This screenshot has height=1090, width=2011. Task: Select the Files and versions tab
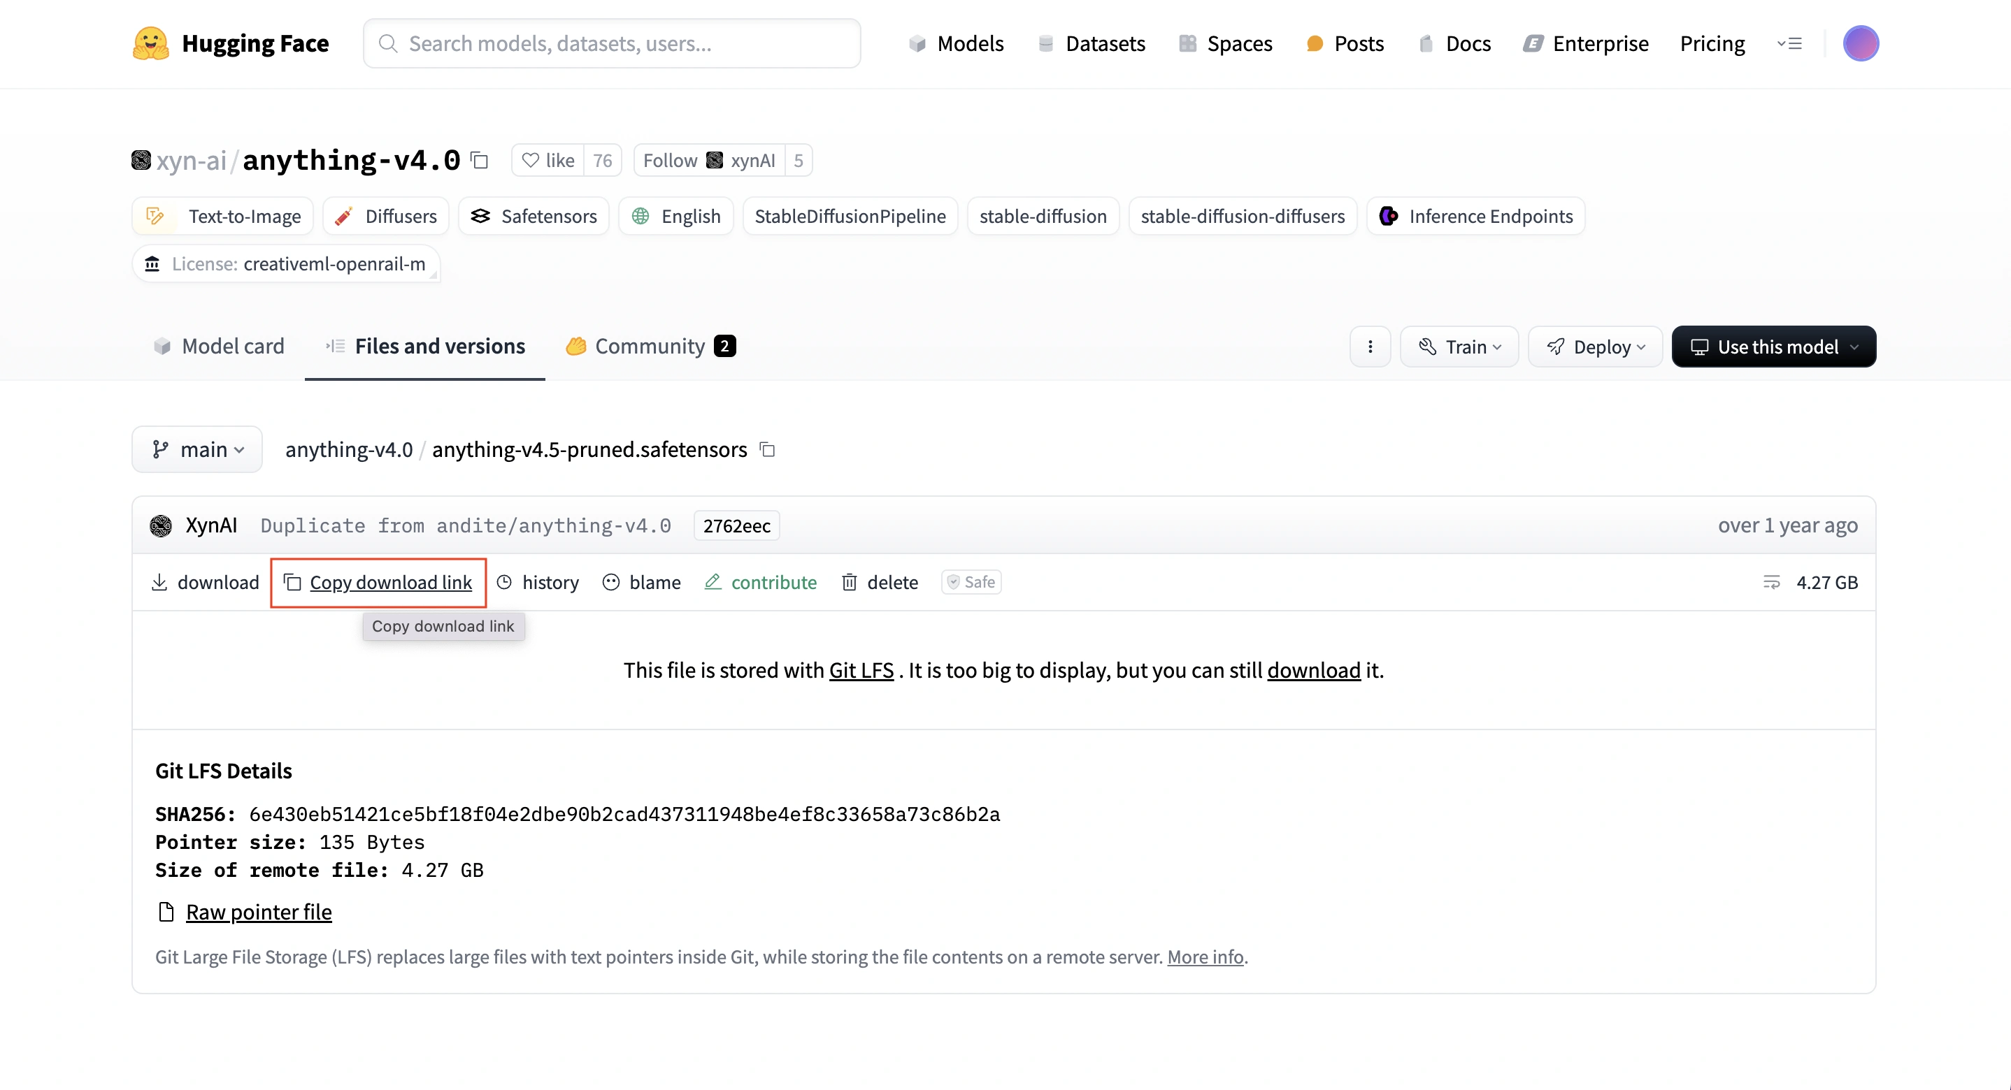(425, 347)
